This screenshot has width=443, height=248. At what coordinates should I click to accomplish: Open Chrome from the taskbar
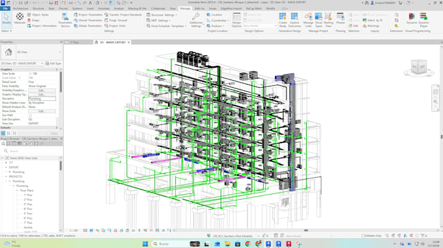tap(248, 243)
